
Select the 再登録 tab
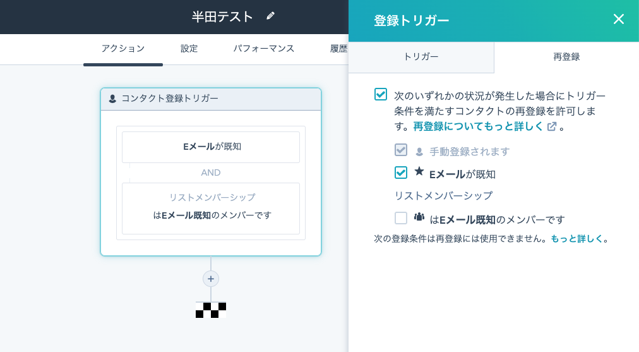(566, 57)
